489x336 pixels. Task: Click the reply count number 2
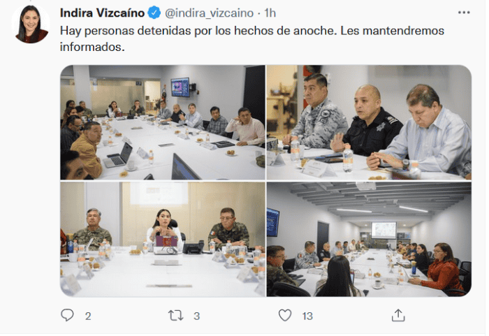(88, 316)
